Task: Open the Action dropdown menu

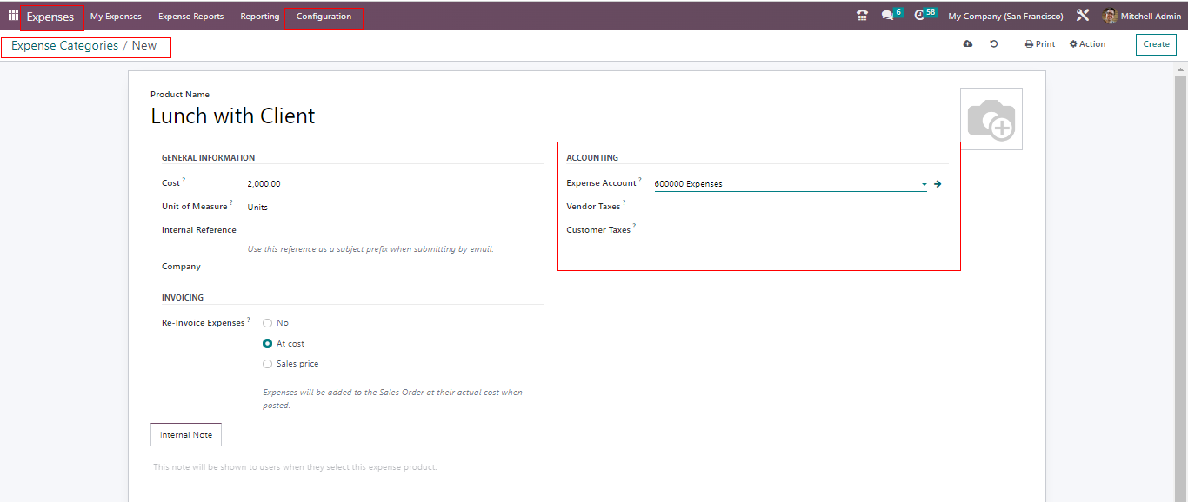Action: [x=1087, y=44]
